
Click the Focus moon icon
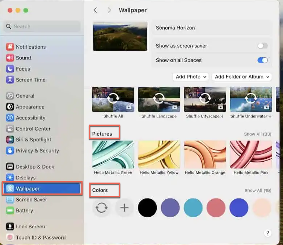coord(10,69)
